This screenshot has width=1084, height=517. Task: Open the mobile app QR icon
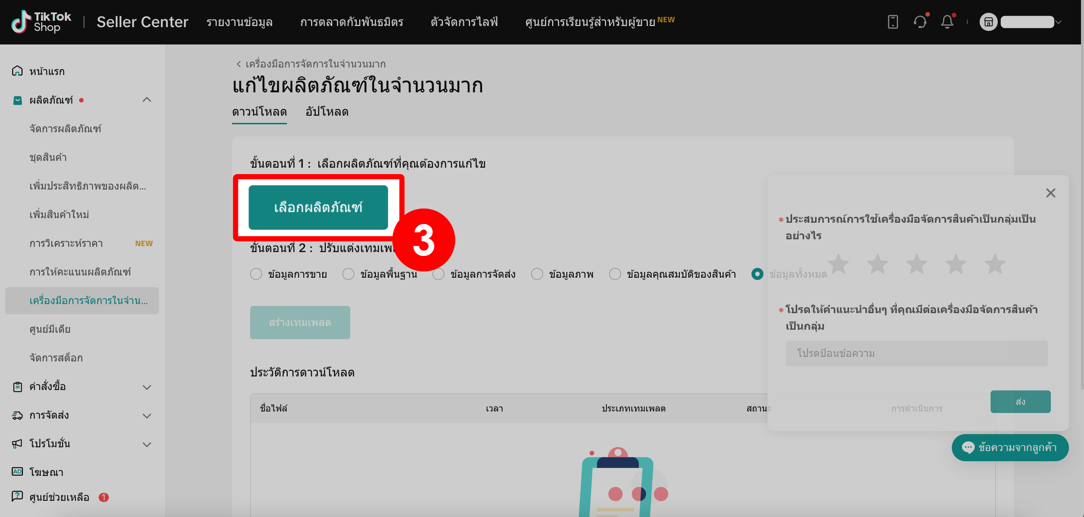[x=893, y=22]
